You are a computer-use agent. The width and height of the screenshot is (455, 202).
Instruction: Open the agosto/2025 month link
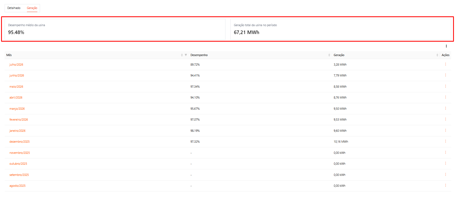17,186
